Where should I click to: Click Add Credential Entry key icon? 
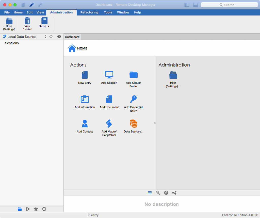pyautogui.click(x=134, y=99)
